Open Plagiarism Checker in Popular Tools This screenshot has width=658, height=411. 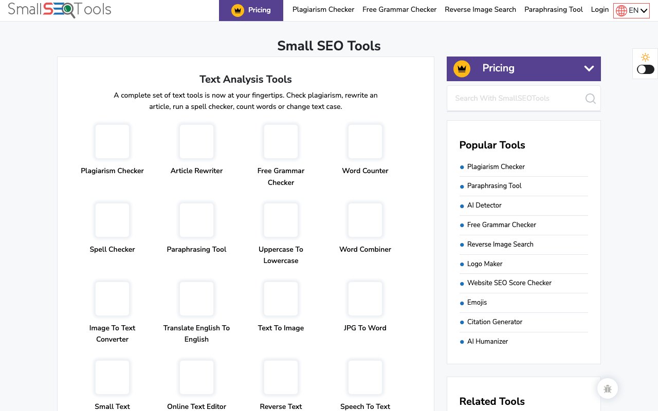click(x=496, y=166)
